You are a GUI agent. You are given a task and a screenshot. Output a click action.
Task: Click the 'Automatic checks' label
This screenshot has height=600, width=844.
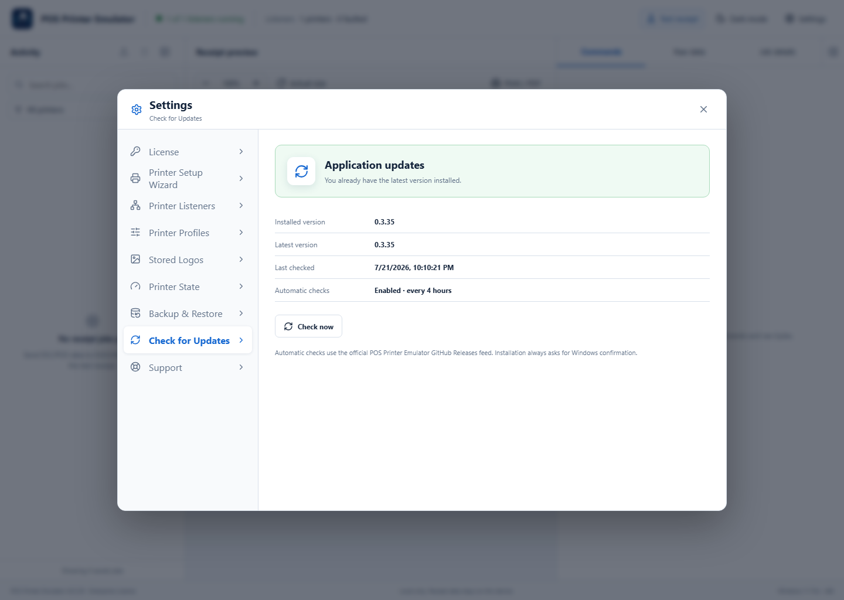click(x=302, y=291)
